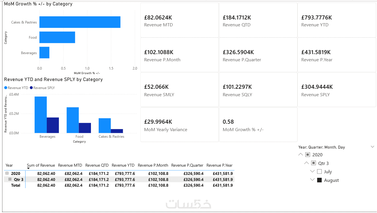Select the Revenue MTD card
Viewport: 377px width, 213px height.
point(179,20)
